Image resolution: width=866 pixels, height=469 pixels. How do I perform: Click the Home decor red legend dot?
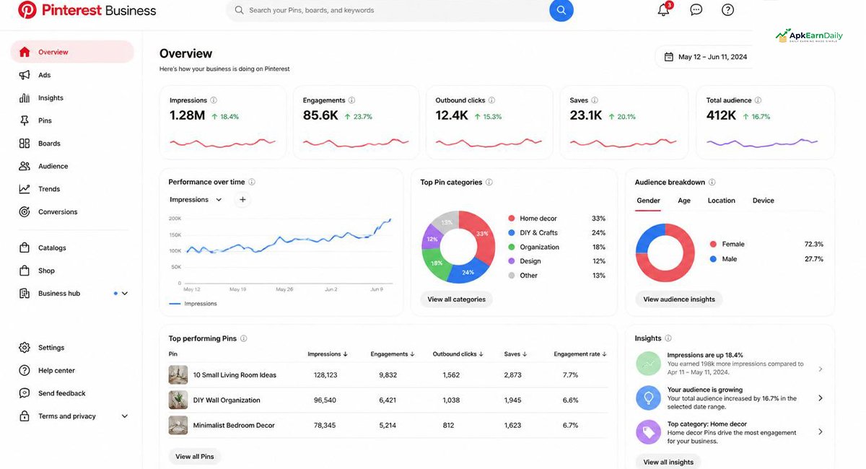[512, 219]
